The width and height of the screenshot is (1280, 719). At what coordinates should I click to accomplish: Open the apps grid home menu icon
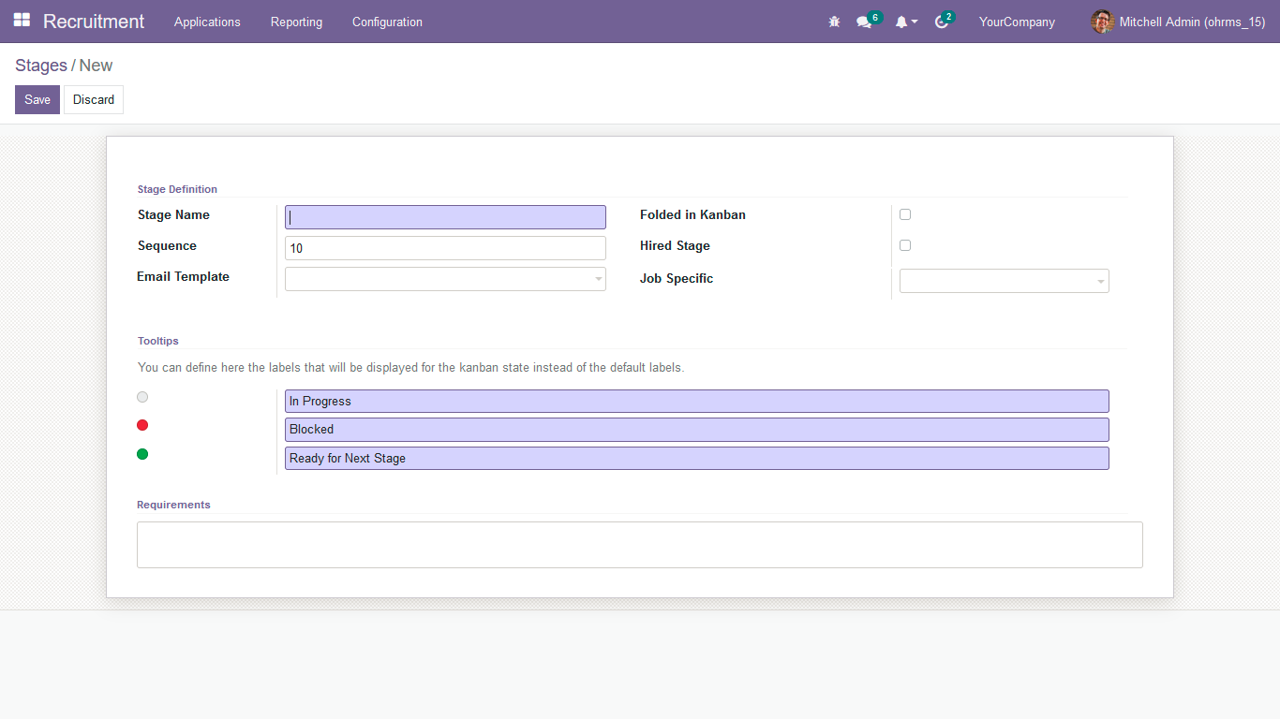[x=22, y=21]
